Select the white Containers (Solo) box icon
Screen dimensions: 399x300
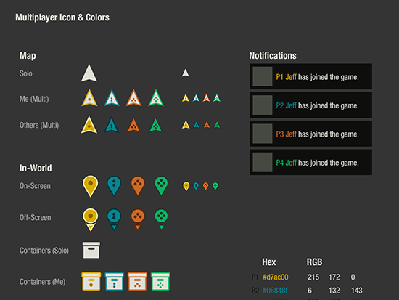click(91, 251)
